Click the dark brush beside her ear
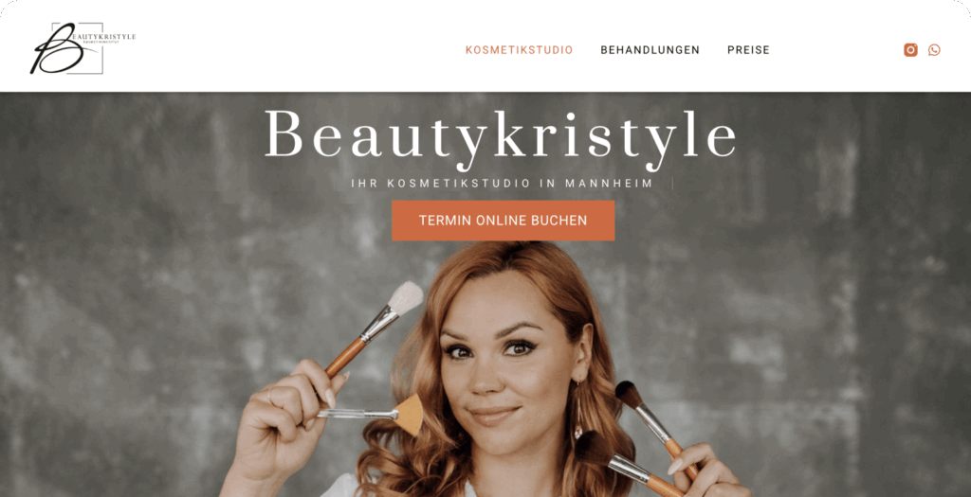This screenshot has height=497, width=971. pos(655,427)
